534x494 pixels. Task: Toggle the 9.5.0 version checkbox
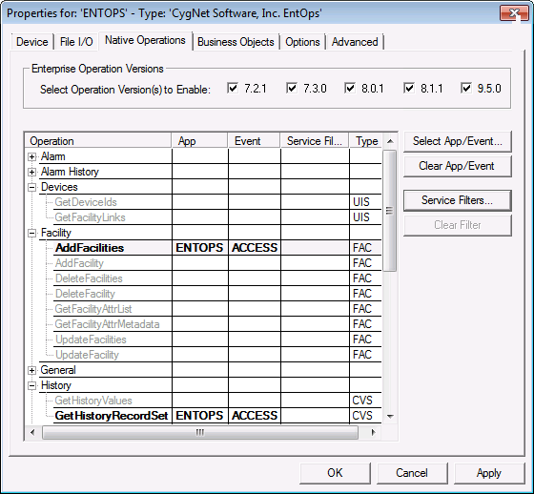tap(466, 89)
